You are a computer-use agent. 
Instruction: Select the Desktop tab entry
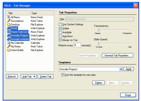[x=15, y=25]
